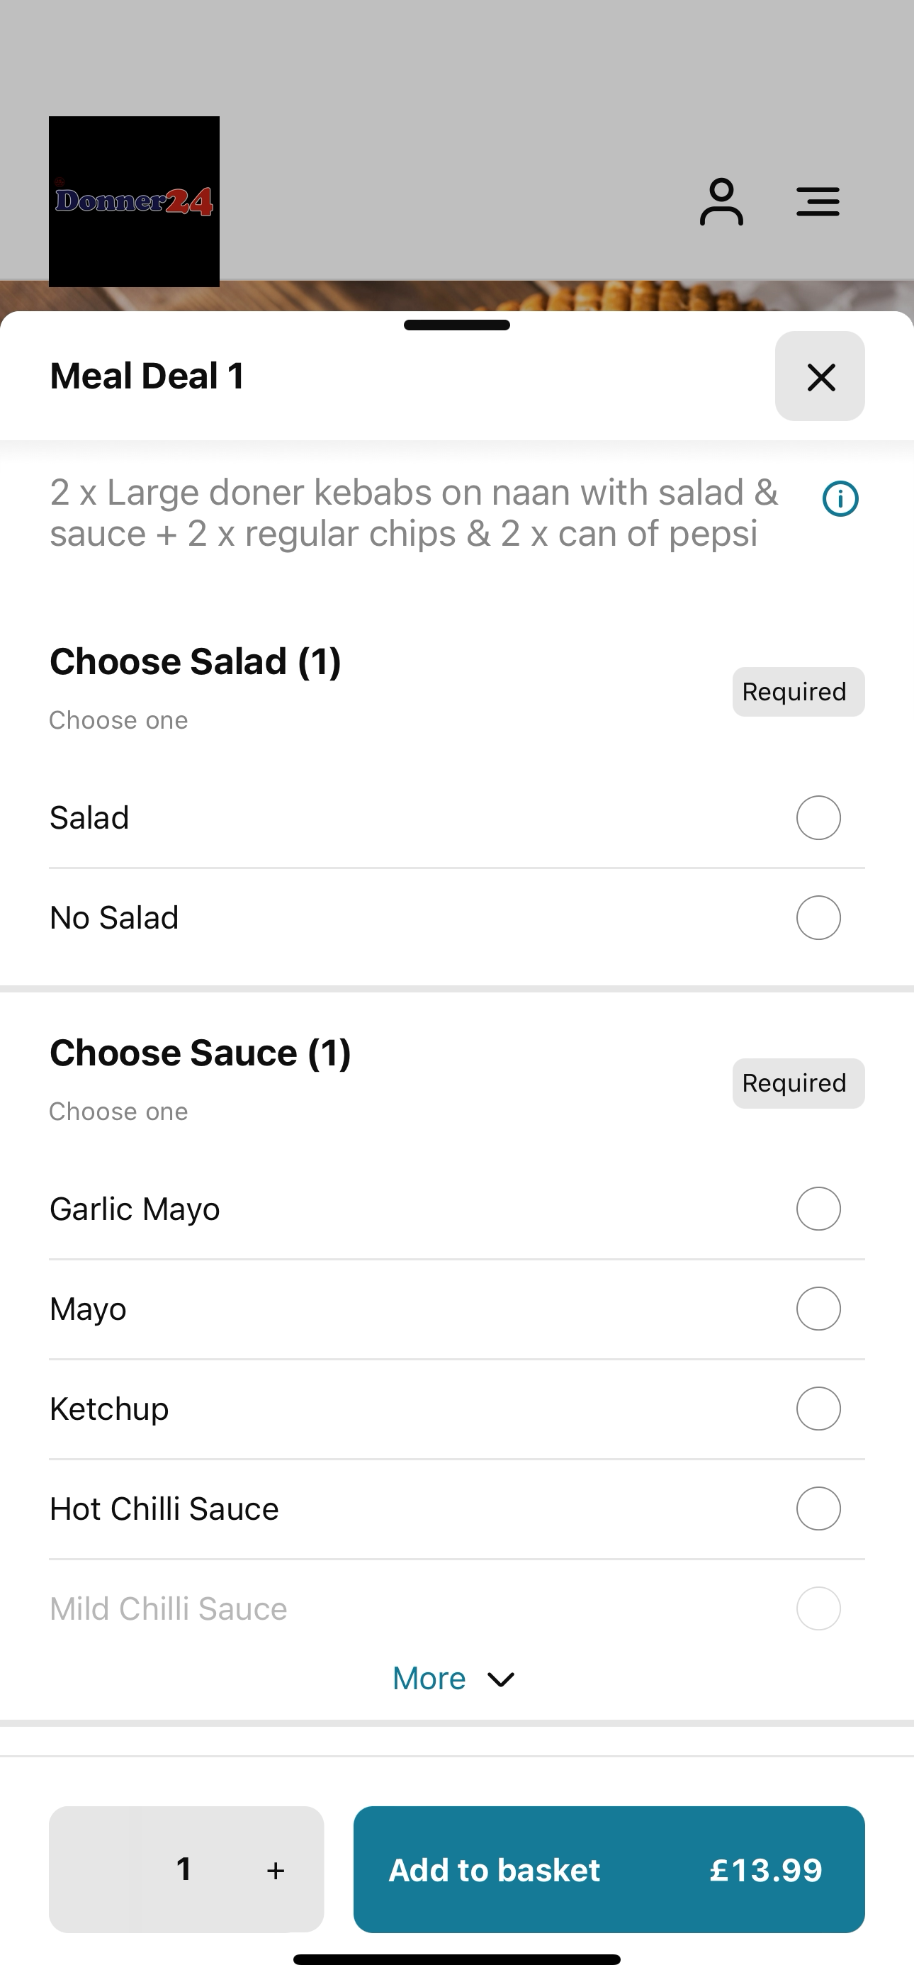Tap the sheet drag handle bar
Viewport: 914px width, 1982px height.
point(457,325)
